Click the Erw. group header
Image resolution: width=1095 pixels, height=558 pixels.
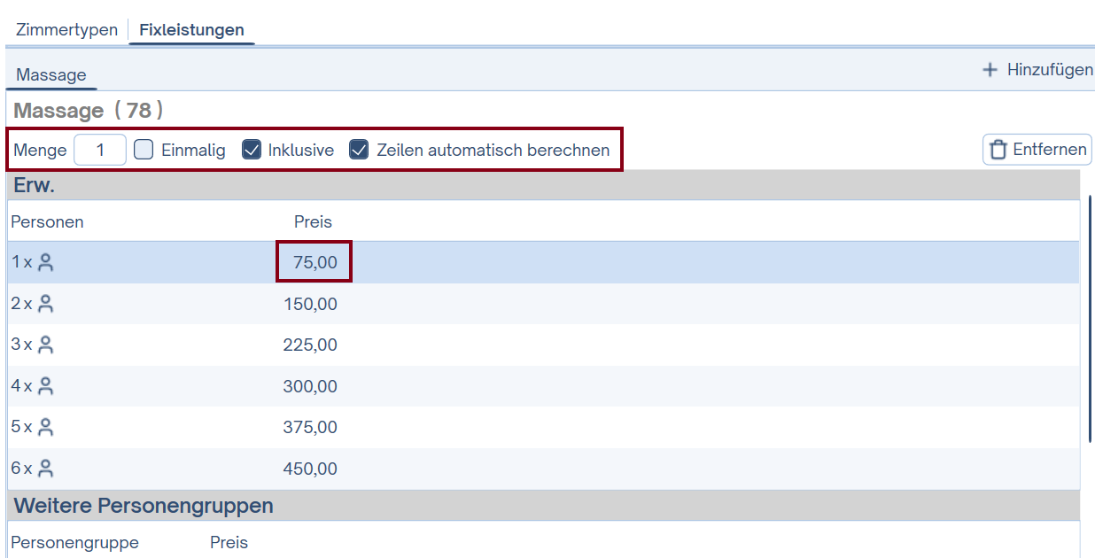point(544,185)
